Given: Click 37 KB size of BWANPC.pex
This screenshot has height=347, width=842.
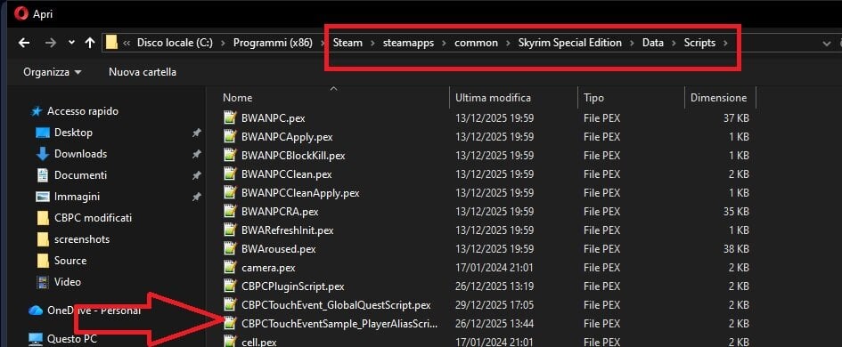Looking at the screenshot, I should [736, 118].
